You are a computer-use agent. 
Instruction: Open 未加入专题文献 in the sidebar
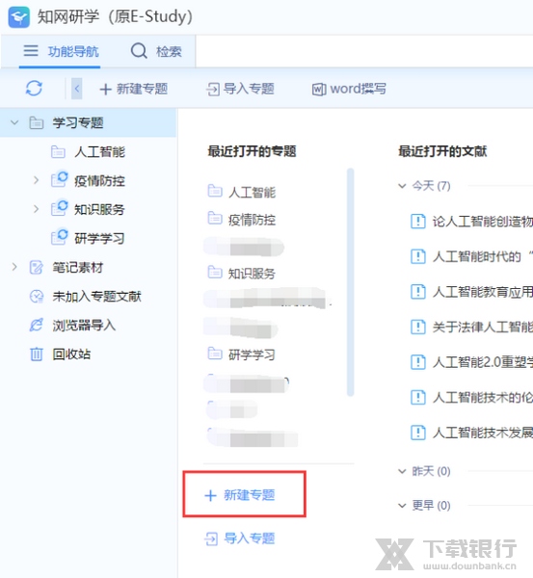pyautogui.click(x=97, y=297)
